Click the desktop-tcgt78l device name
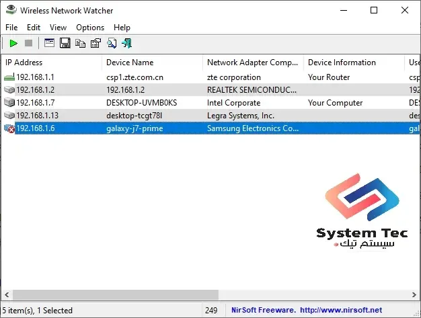 (135, 116)
